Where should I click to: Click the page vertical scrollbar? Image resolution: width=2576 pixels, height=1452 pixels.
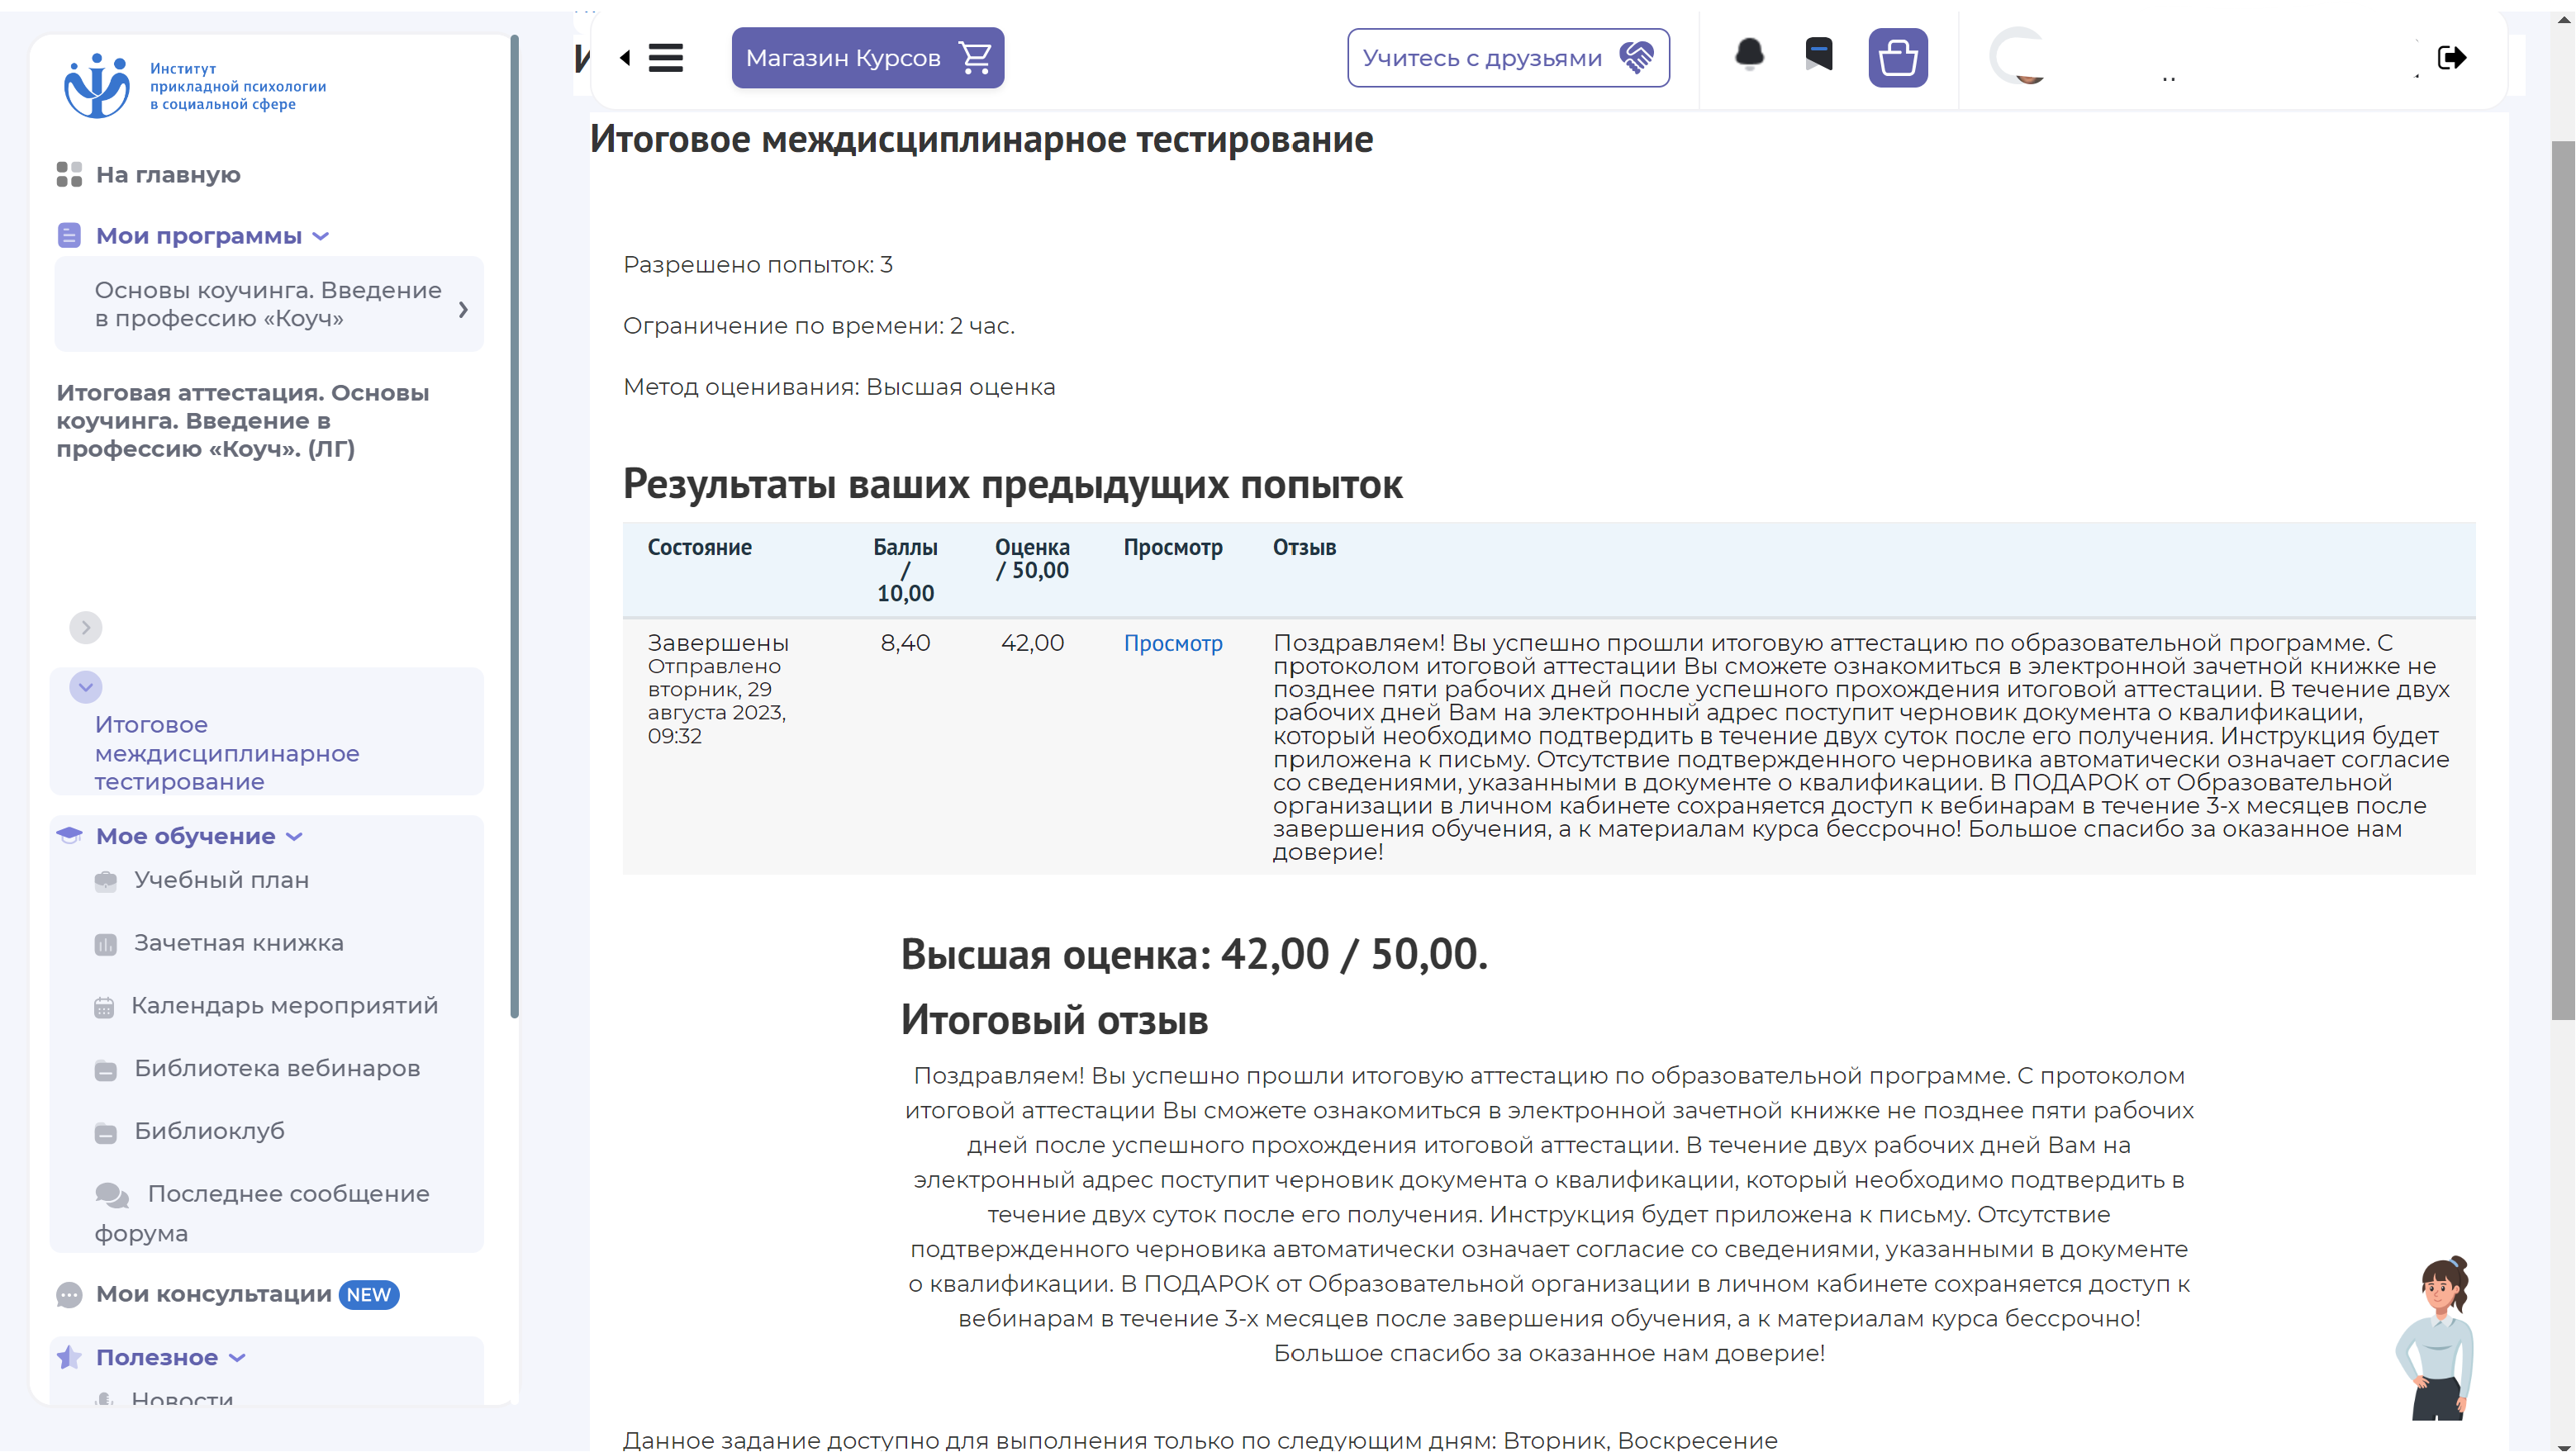point(2562,580)
